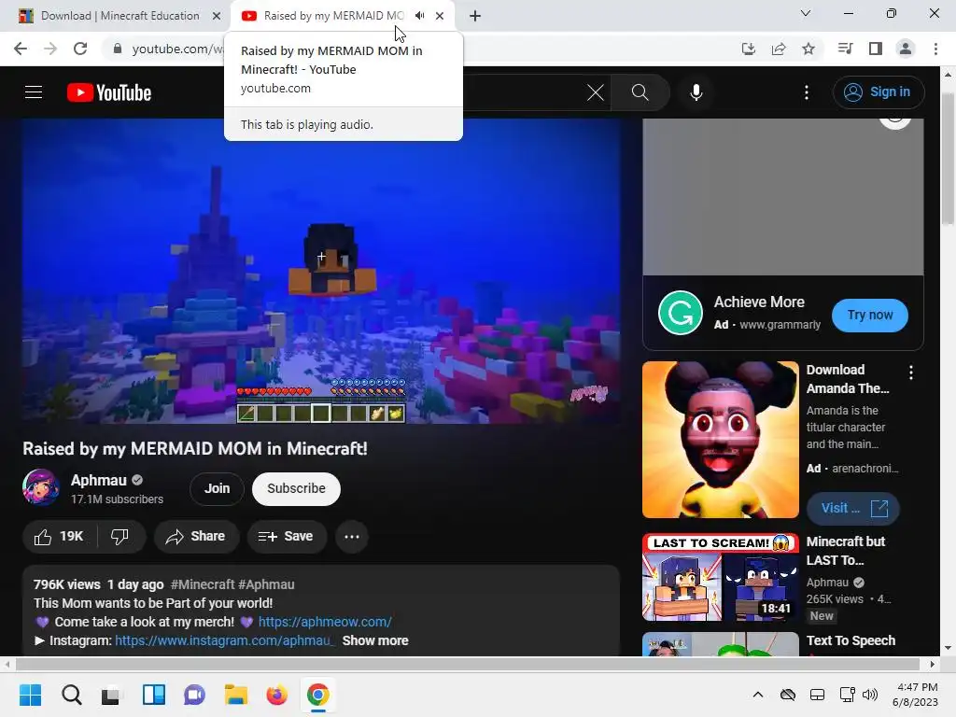Install app icon in address bar

pyautogui.click(x=748, y=49)
